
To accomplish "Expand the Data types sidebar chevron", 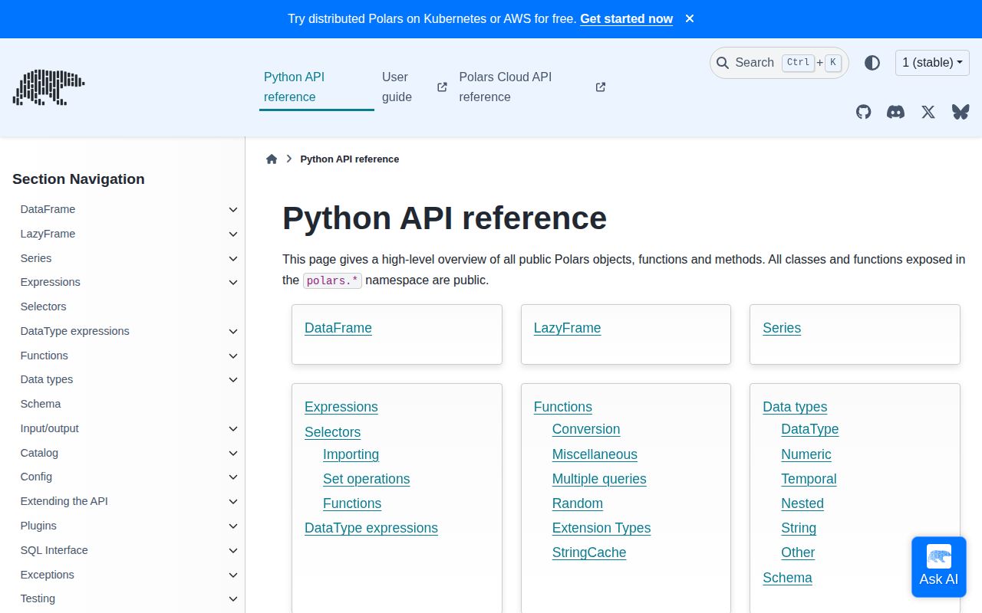I will 233,379.
